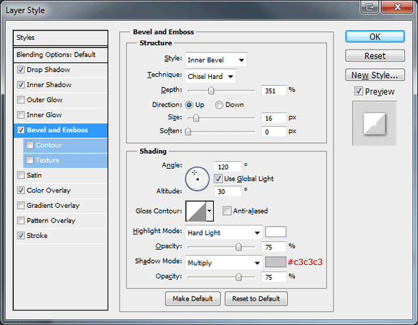This screenshot has height=325, width=418.
Task: Select the Stroke effect label
Action: [x=37, y=236]
